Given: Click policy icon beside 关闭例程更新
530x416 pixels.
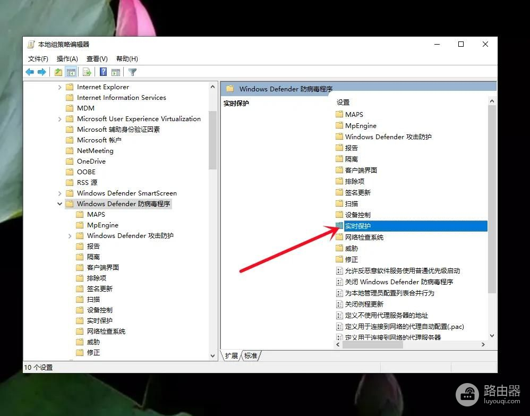Looking at the screenshot, I should [x=339, y=304].
